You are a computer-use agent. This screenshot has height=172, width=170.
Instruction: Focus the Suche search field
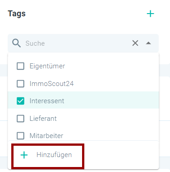pos(77,43)
